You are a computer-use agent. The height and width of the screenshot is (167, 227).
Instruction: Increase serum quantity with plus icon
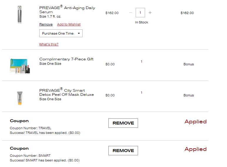tap(150, 13)
